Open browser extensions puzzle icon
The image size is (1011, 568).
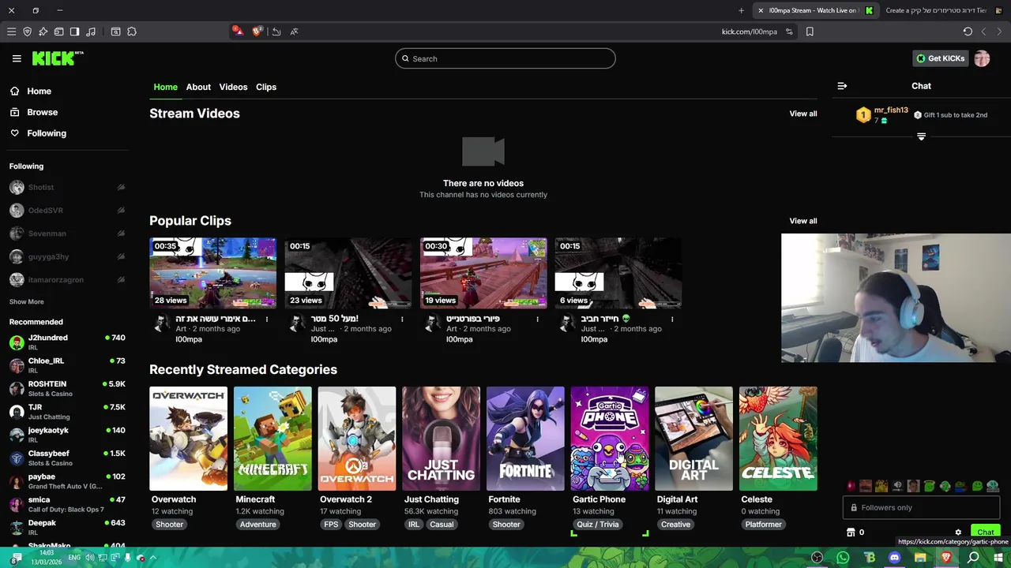[x=132, y=32]
